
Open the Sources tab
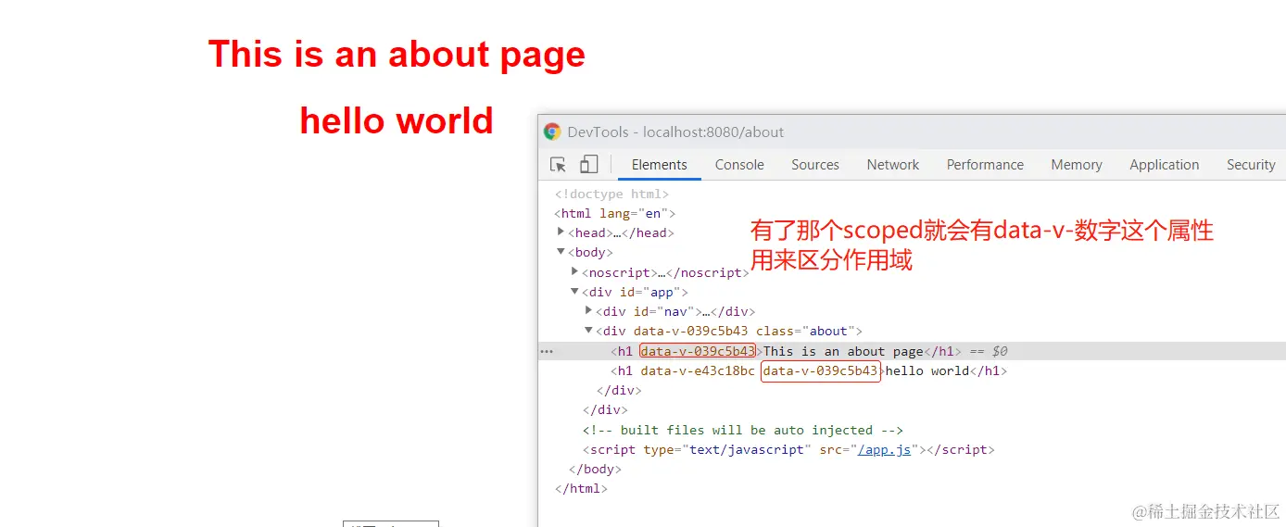[815, 165]
